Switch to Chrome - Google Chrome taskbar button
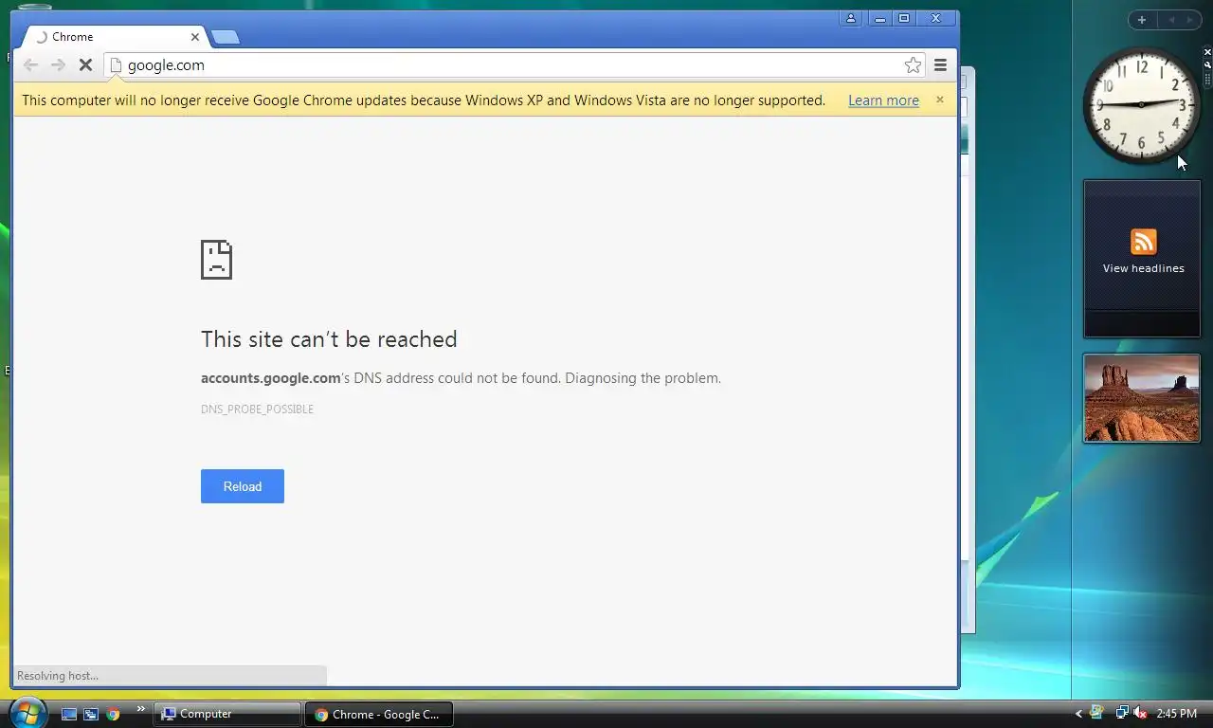The image size is (1213, 728). pyautogui.click(x=379, y=714)
